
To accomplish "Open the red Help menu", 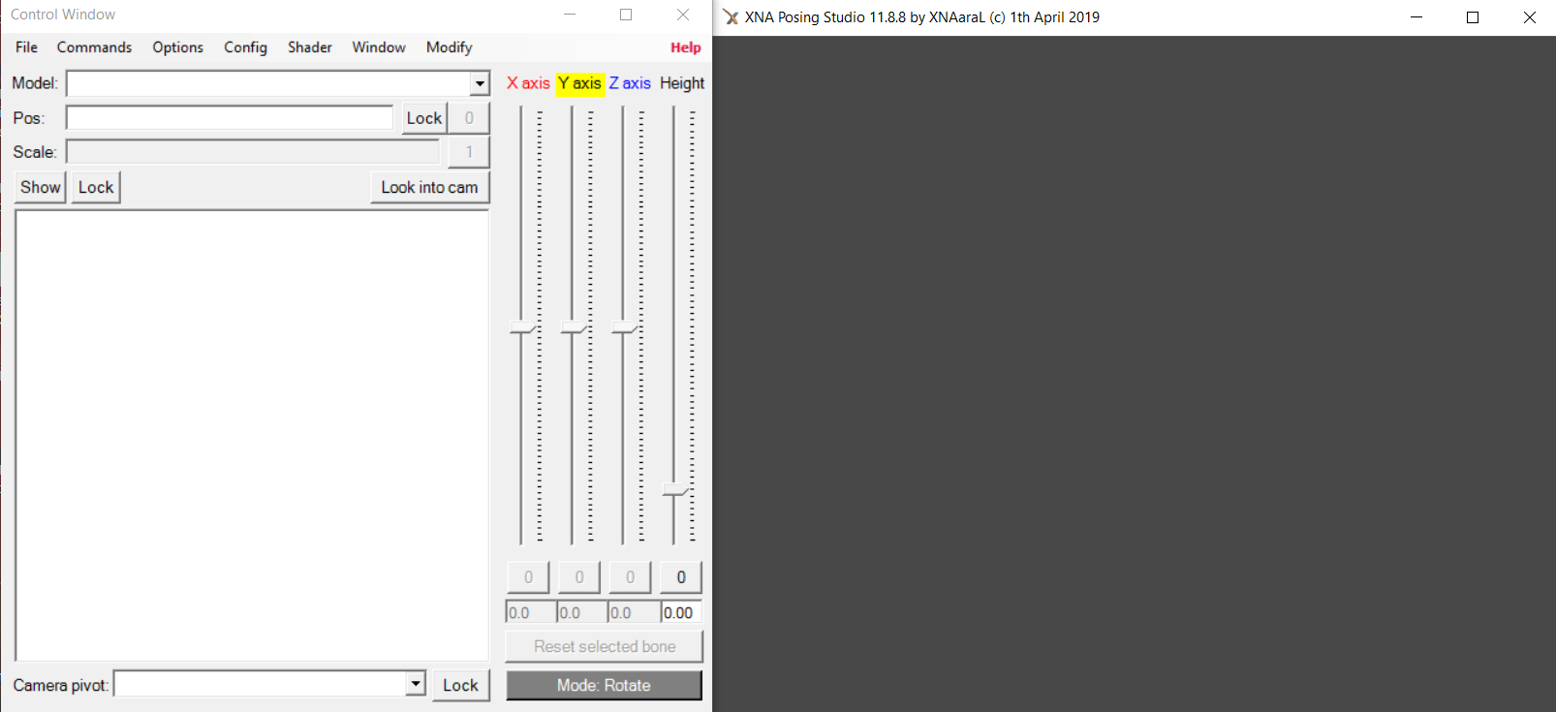I will click(x=686, y=47).
